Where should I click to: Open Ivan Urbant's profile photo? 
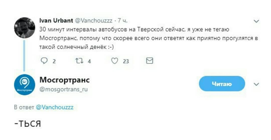pos(24,28)
